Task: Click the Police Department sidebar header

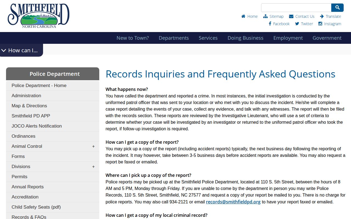Action: tap(53, 74)
